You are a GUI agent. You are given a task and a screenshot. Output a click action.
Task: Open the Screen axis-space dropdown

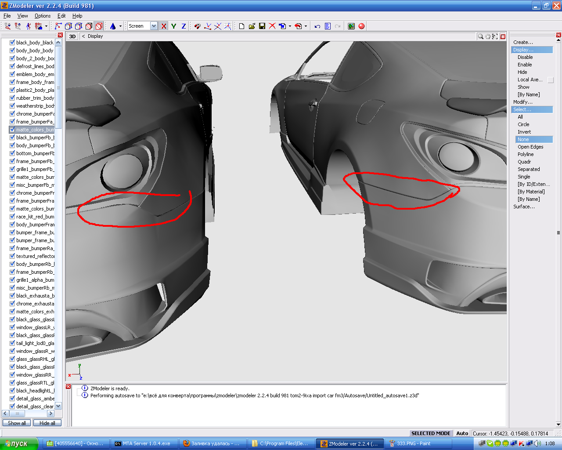tap(154, 26)
